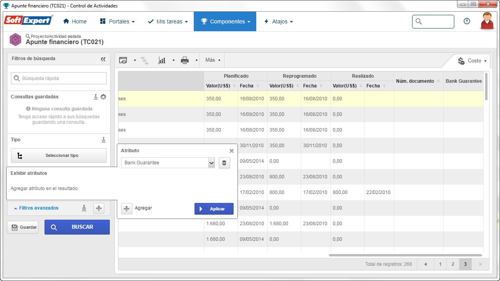The height and width of the screenshot is (281, 500).
Task: Click the Gantt structure toolbar icon
Action: coord(145,60)
